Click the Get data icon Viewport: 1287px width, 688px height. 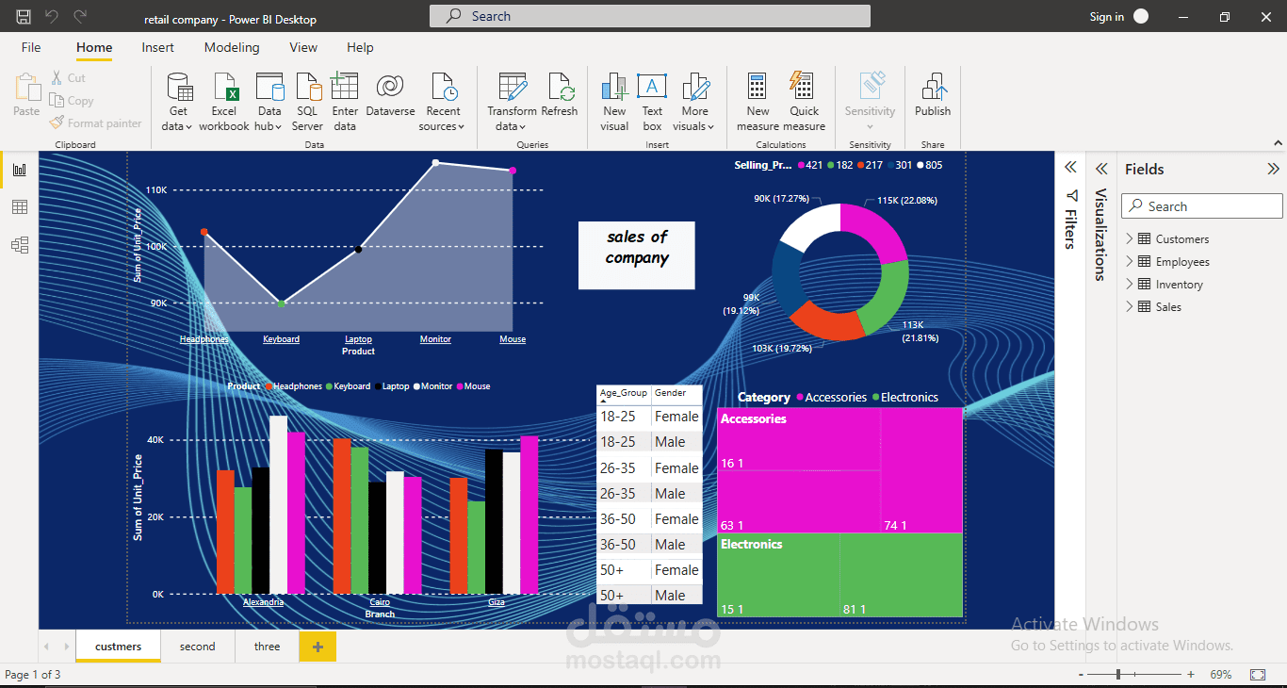coord(177,88)
